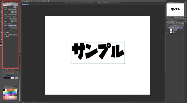Toggle visibility of the middle layer
The image size is (187, 103).
(167, 30)
